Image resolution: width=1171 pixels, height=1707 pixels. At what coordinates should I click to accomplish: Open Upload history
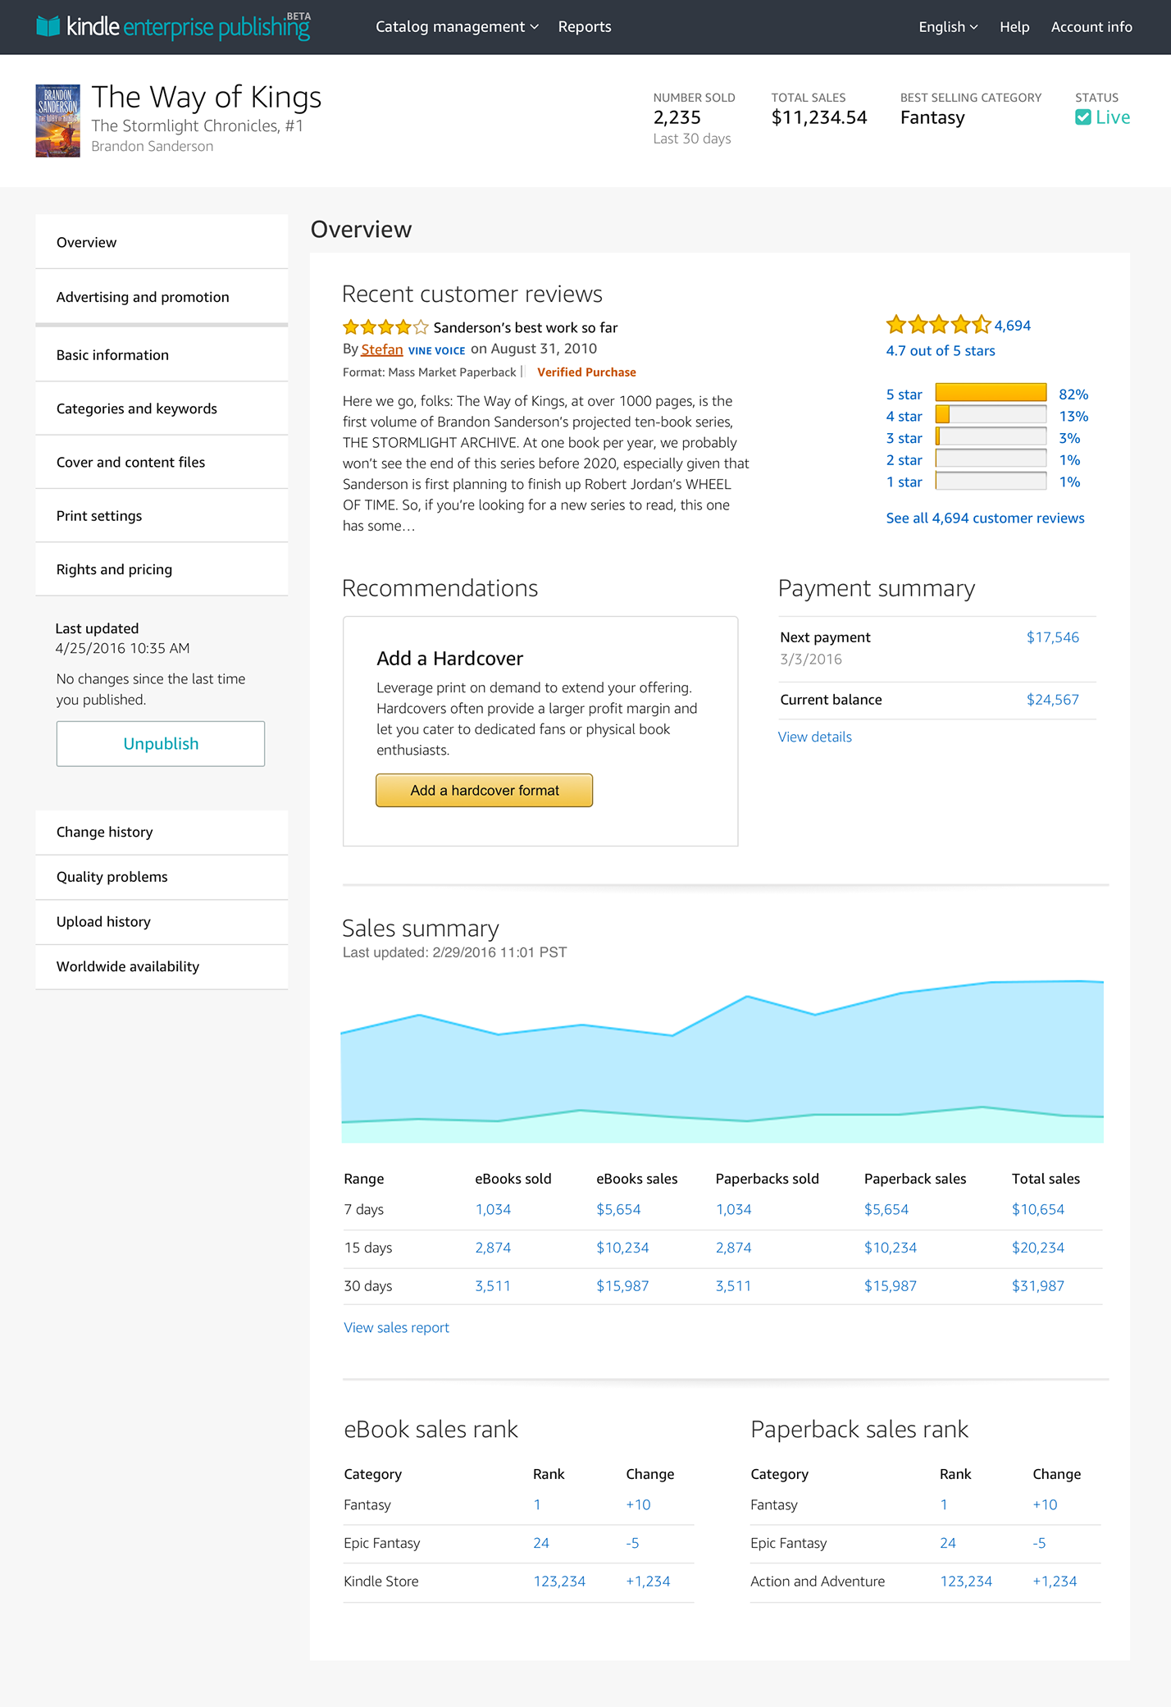click(x=162, y=921)
